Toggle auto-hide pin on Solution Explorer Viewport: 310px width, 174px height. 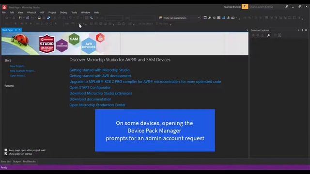tap(302, 30)
